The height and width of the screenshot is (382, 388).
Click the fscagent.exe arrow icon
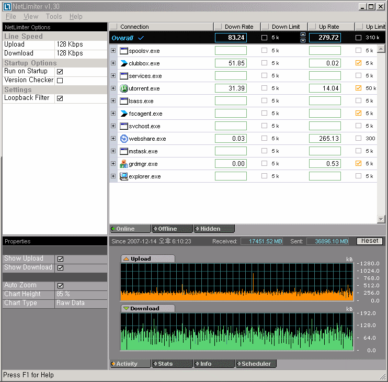[x=123, y=114]
